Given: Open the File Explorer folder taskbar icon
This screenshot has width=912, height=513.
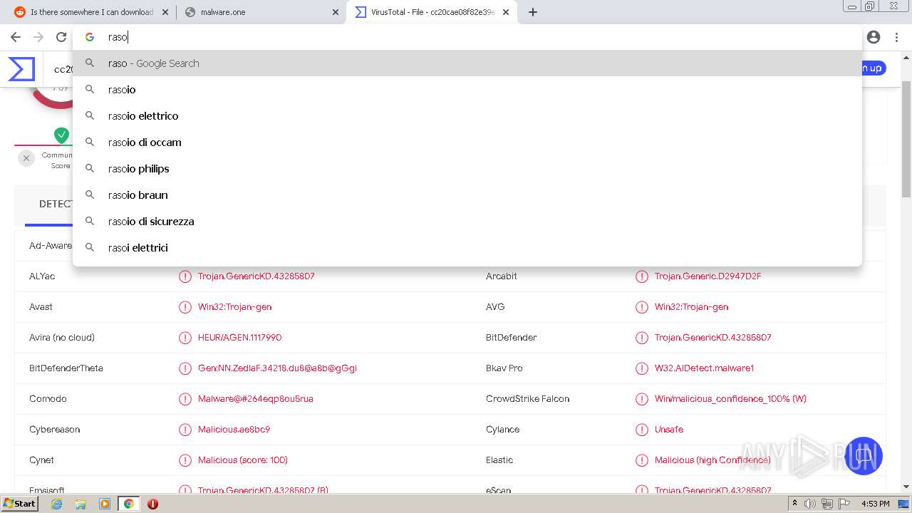Looking at the screenshot, I should 81,504.
